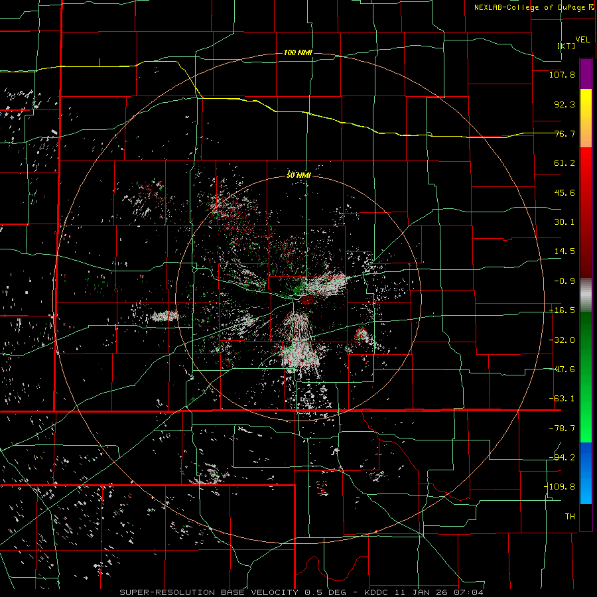
Task: Click the 30.1 velocity scale value
Action: click(564, 222)
